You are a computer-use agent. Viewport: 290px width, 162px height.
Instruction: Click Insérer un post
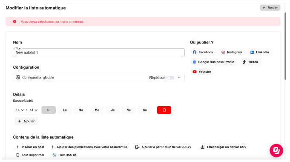click(30, 147)
